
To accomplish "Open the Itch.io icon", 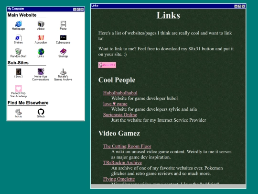I will [19, 112].
